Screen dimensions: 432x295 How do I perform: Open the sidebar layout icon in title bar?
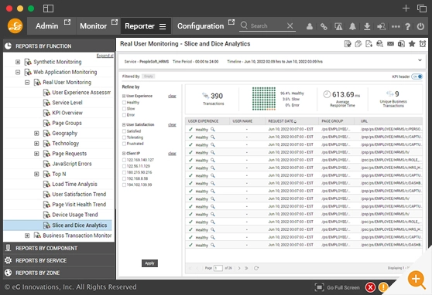48,8
